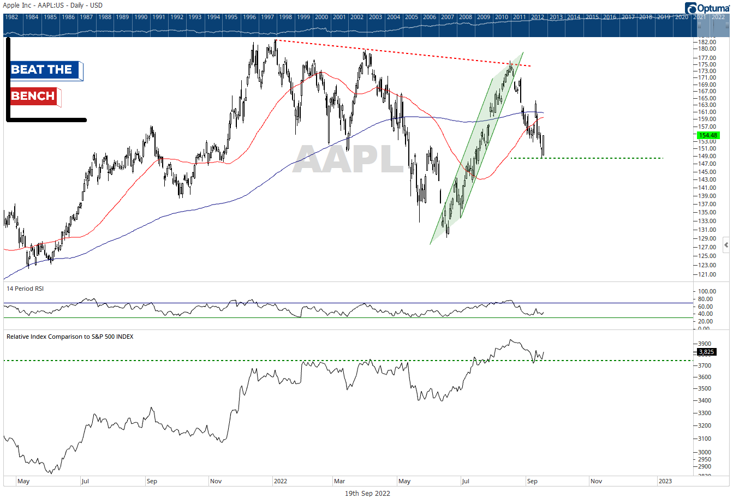Click the 1985 year in the timeline strip
The image size is (733, 504).
pyautogui.click(x=50, y=17)
